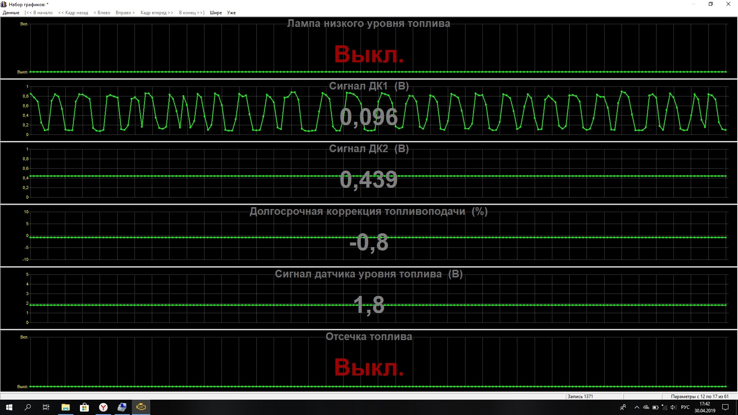Open Microsoft Store from the taskbar
This screenshot has width=738, height=415.
click(84, 407)
